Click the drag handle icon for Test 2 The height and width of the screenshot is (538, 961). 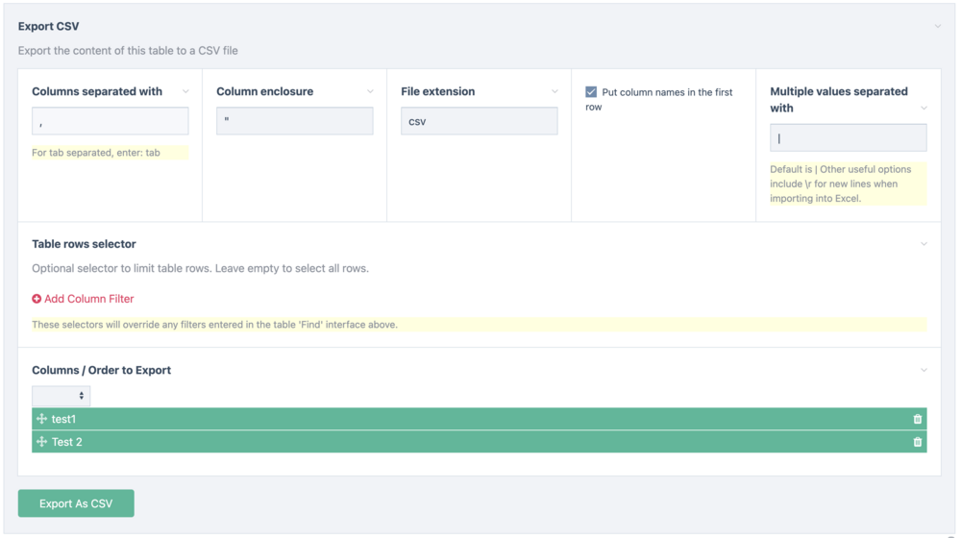pyautogui.click(x=41, y=442)
